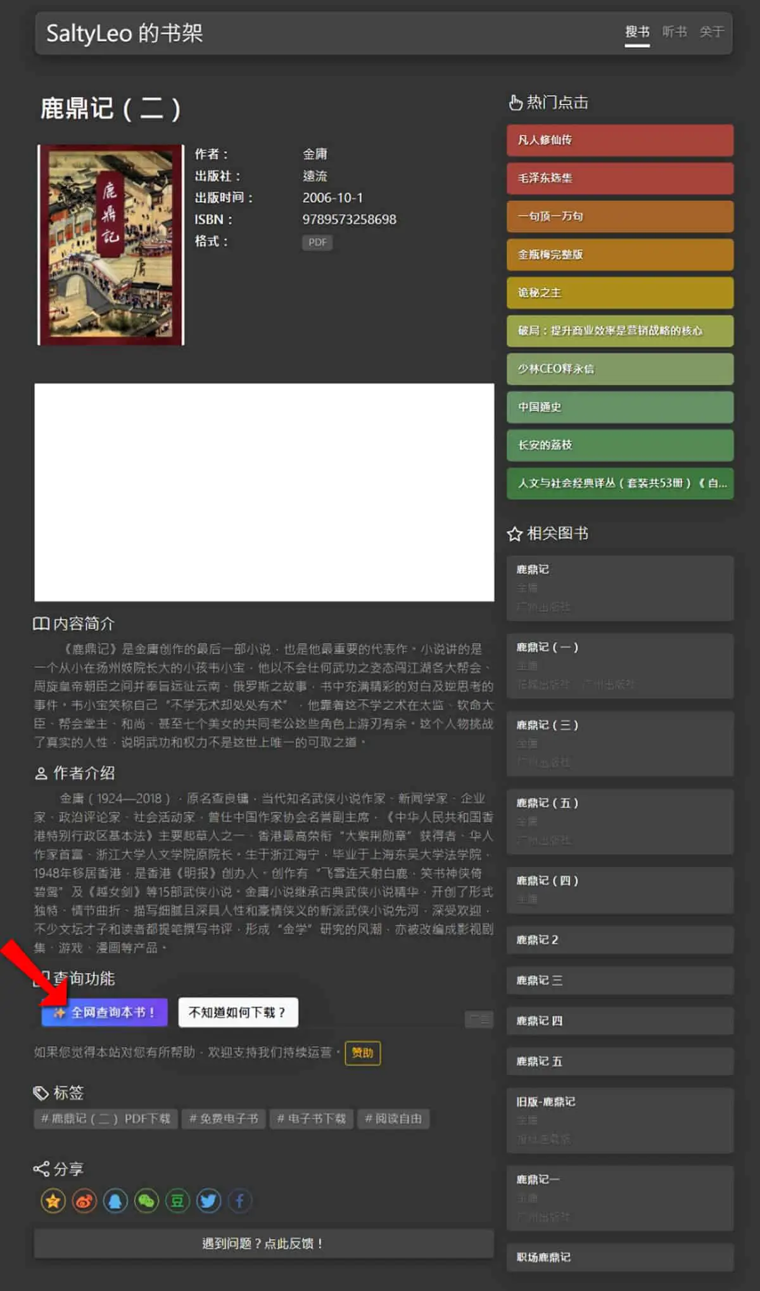Share to Douban icon
760x1291 pixels.
pos(177,1200)
